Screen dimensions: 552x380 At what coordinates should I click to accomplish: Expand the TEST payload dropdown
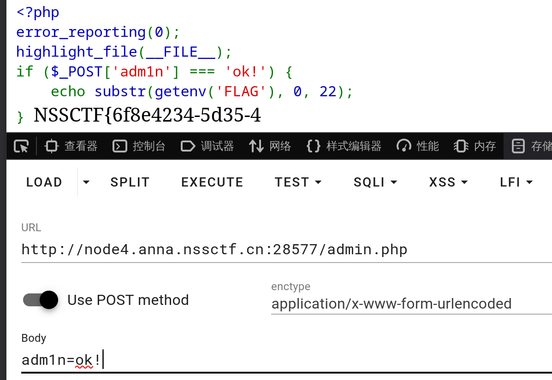[298, 182]
